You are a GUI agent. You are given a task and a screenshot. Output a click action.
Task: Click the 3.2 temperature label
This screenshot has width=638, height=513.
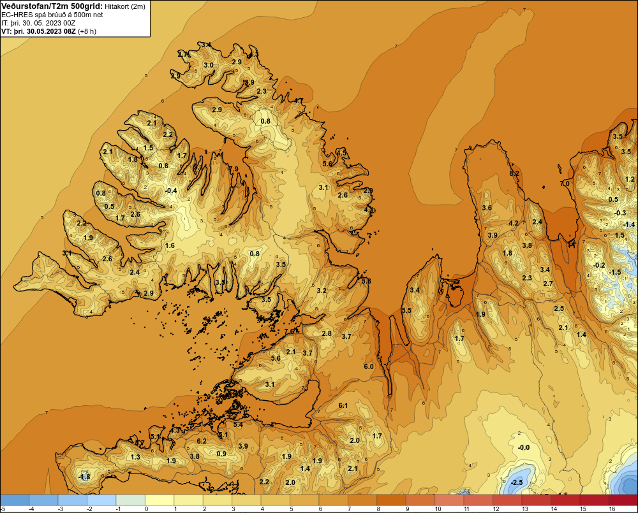pyautogui.click(x=322, y=291)
